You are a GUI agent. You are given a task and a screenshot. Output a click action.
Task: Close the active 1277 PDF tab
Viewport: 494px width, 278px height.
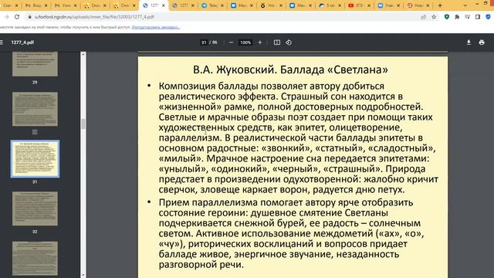(x=163, y=5)
